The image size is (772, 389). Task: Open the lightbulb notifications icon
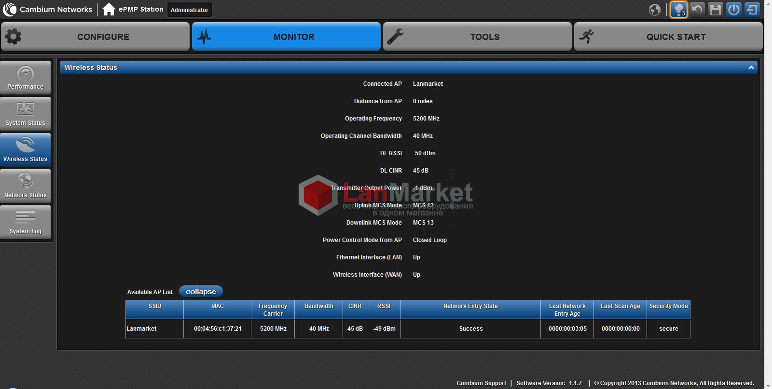click(678, 10)
